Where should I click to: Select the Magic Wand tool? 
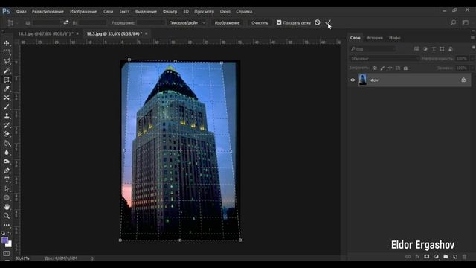7,71
